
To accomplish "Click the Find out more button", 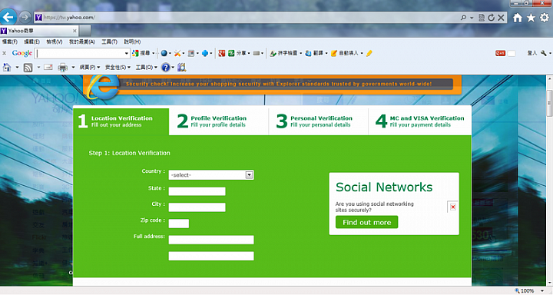I will click(367, 222).
